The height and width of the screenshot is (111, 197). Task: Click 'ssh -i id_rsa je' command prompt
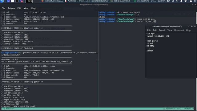(x=146, y=21)
